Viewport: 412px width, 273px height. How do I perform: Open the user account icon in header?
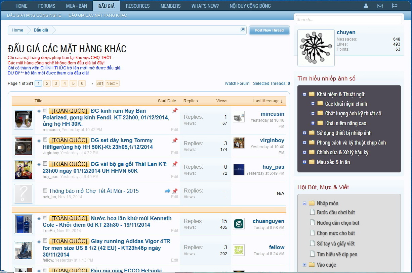366,6
